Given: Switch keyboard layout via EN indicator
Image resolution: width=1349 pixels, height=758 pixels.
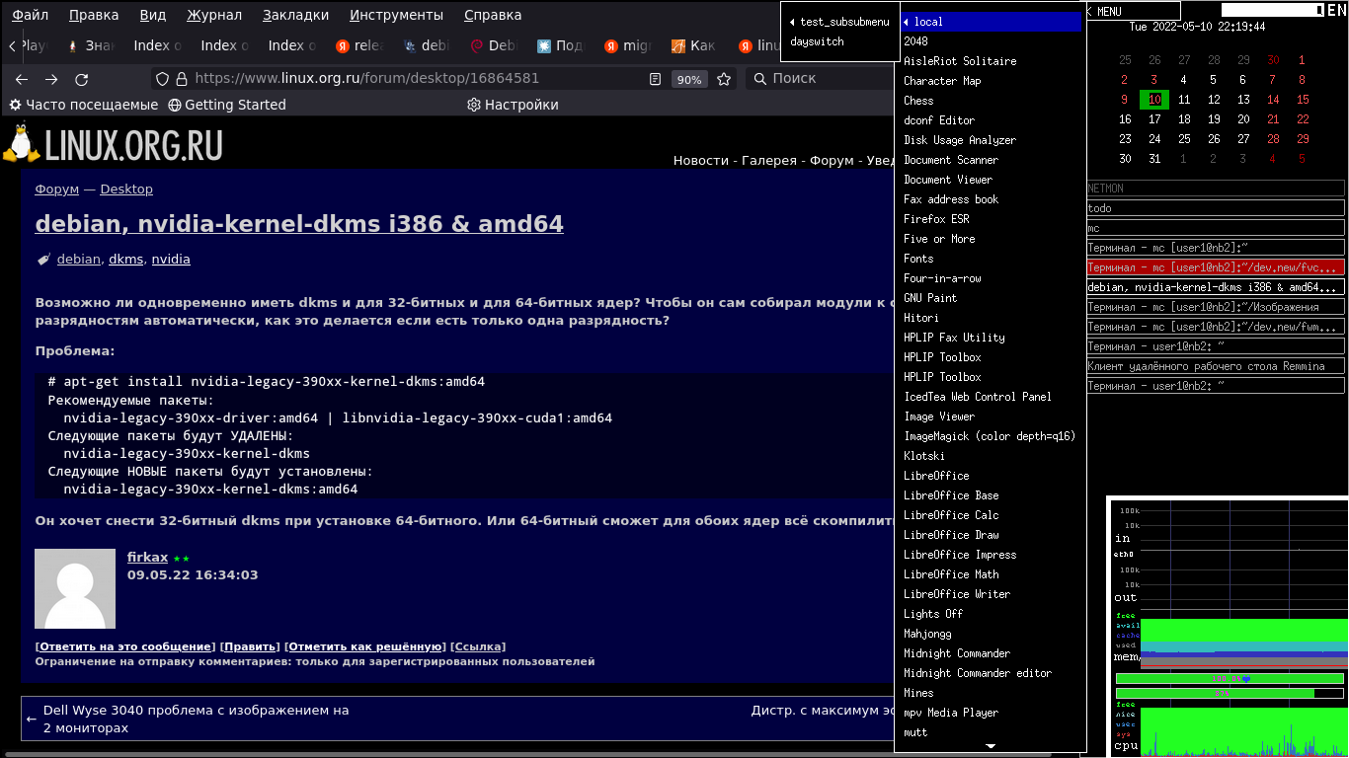Looking at the screenshot, I should pyautogui.click(x=1336, y=10).
